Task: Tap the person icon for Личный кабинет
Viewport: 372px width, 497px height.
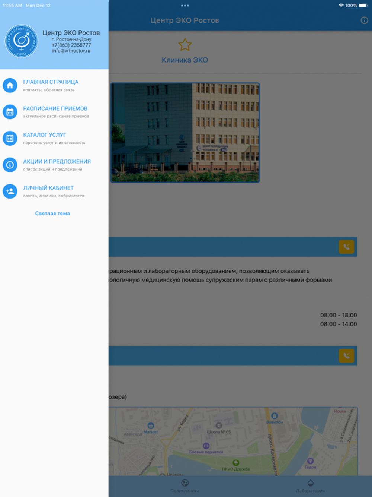Action: (x=10, y=191)
